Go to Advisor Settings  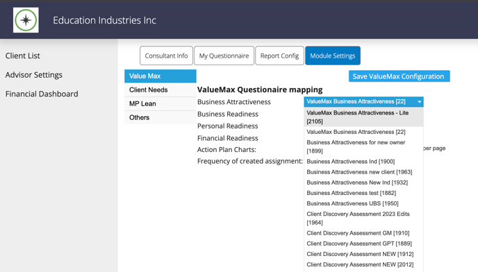pos(34,75)
